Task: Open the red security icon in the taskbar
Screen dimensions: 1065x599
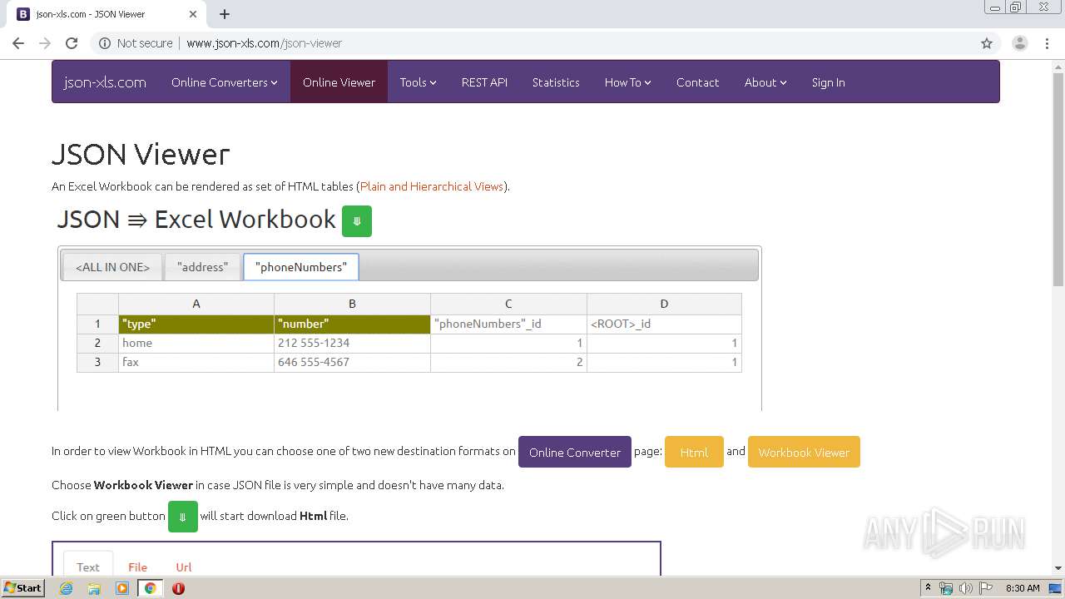Action: pyautogui.click(x=178, y=588)
